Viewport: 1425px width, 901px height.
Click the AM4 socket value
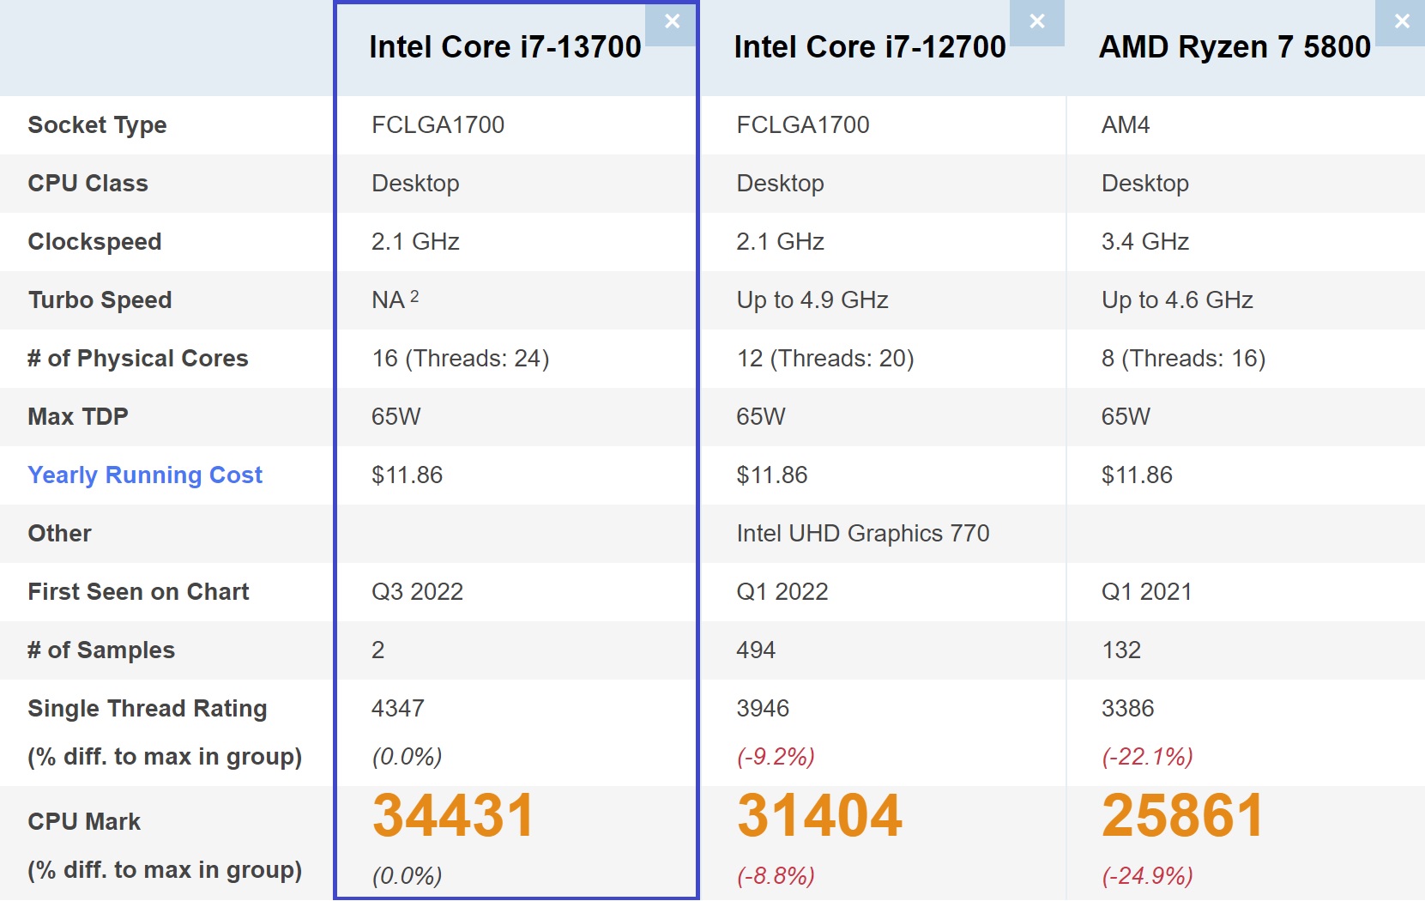[1125, 125]
